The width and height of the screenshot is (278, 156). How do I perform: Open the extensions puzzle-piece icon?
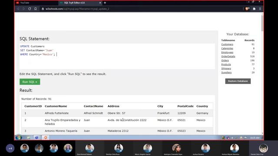click(254, 9)
